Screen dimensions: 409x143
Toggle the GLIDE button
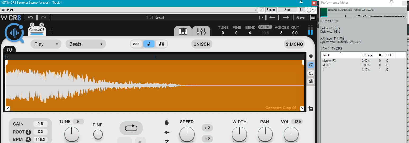click(265, 27)
